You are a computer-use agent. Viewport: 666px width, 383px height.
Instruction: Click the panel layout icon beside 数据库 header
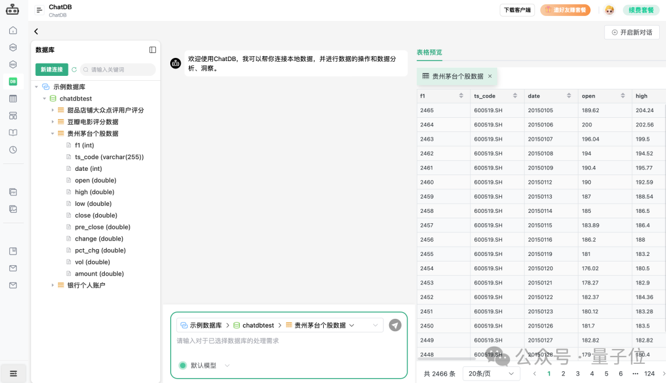pyautogui.click(x=151, y=49)
